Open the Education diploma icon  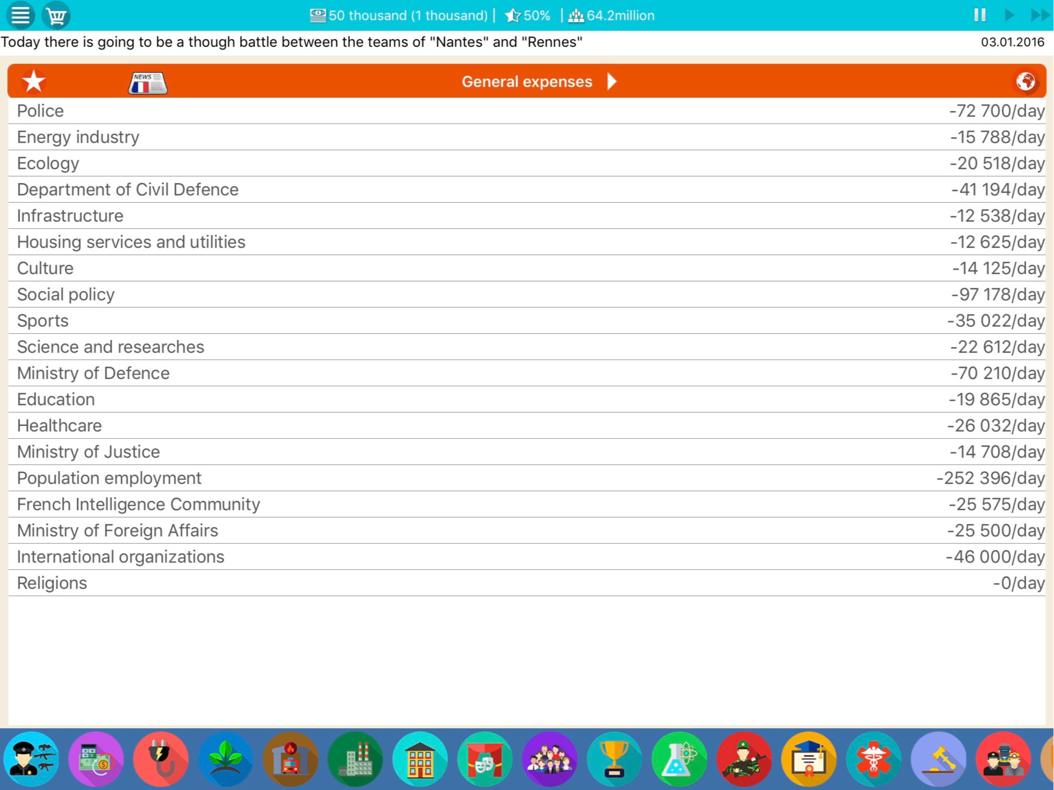(809, 758)
